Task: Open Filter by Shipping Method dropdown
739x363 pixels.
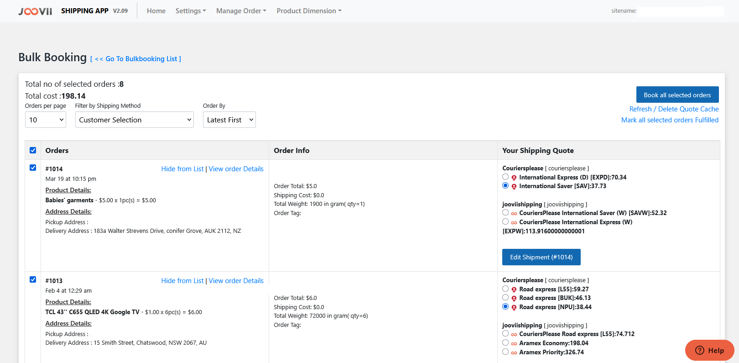Action: (135, 120)
